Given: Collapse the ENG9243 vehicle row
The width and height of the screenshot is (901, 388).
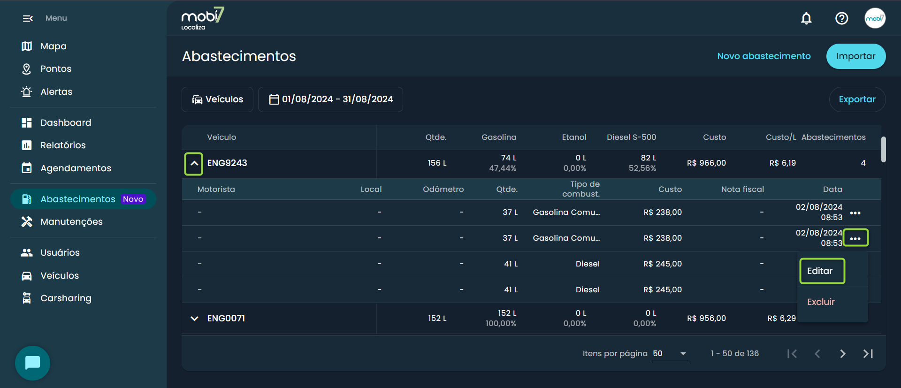Looking at the screenshot, I should coord(194,164).
